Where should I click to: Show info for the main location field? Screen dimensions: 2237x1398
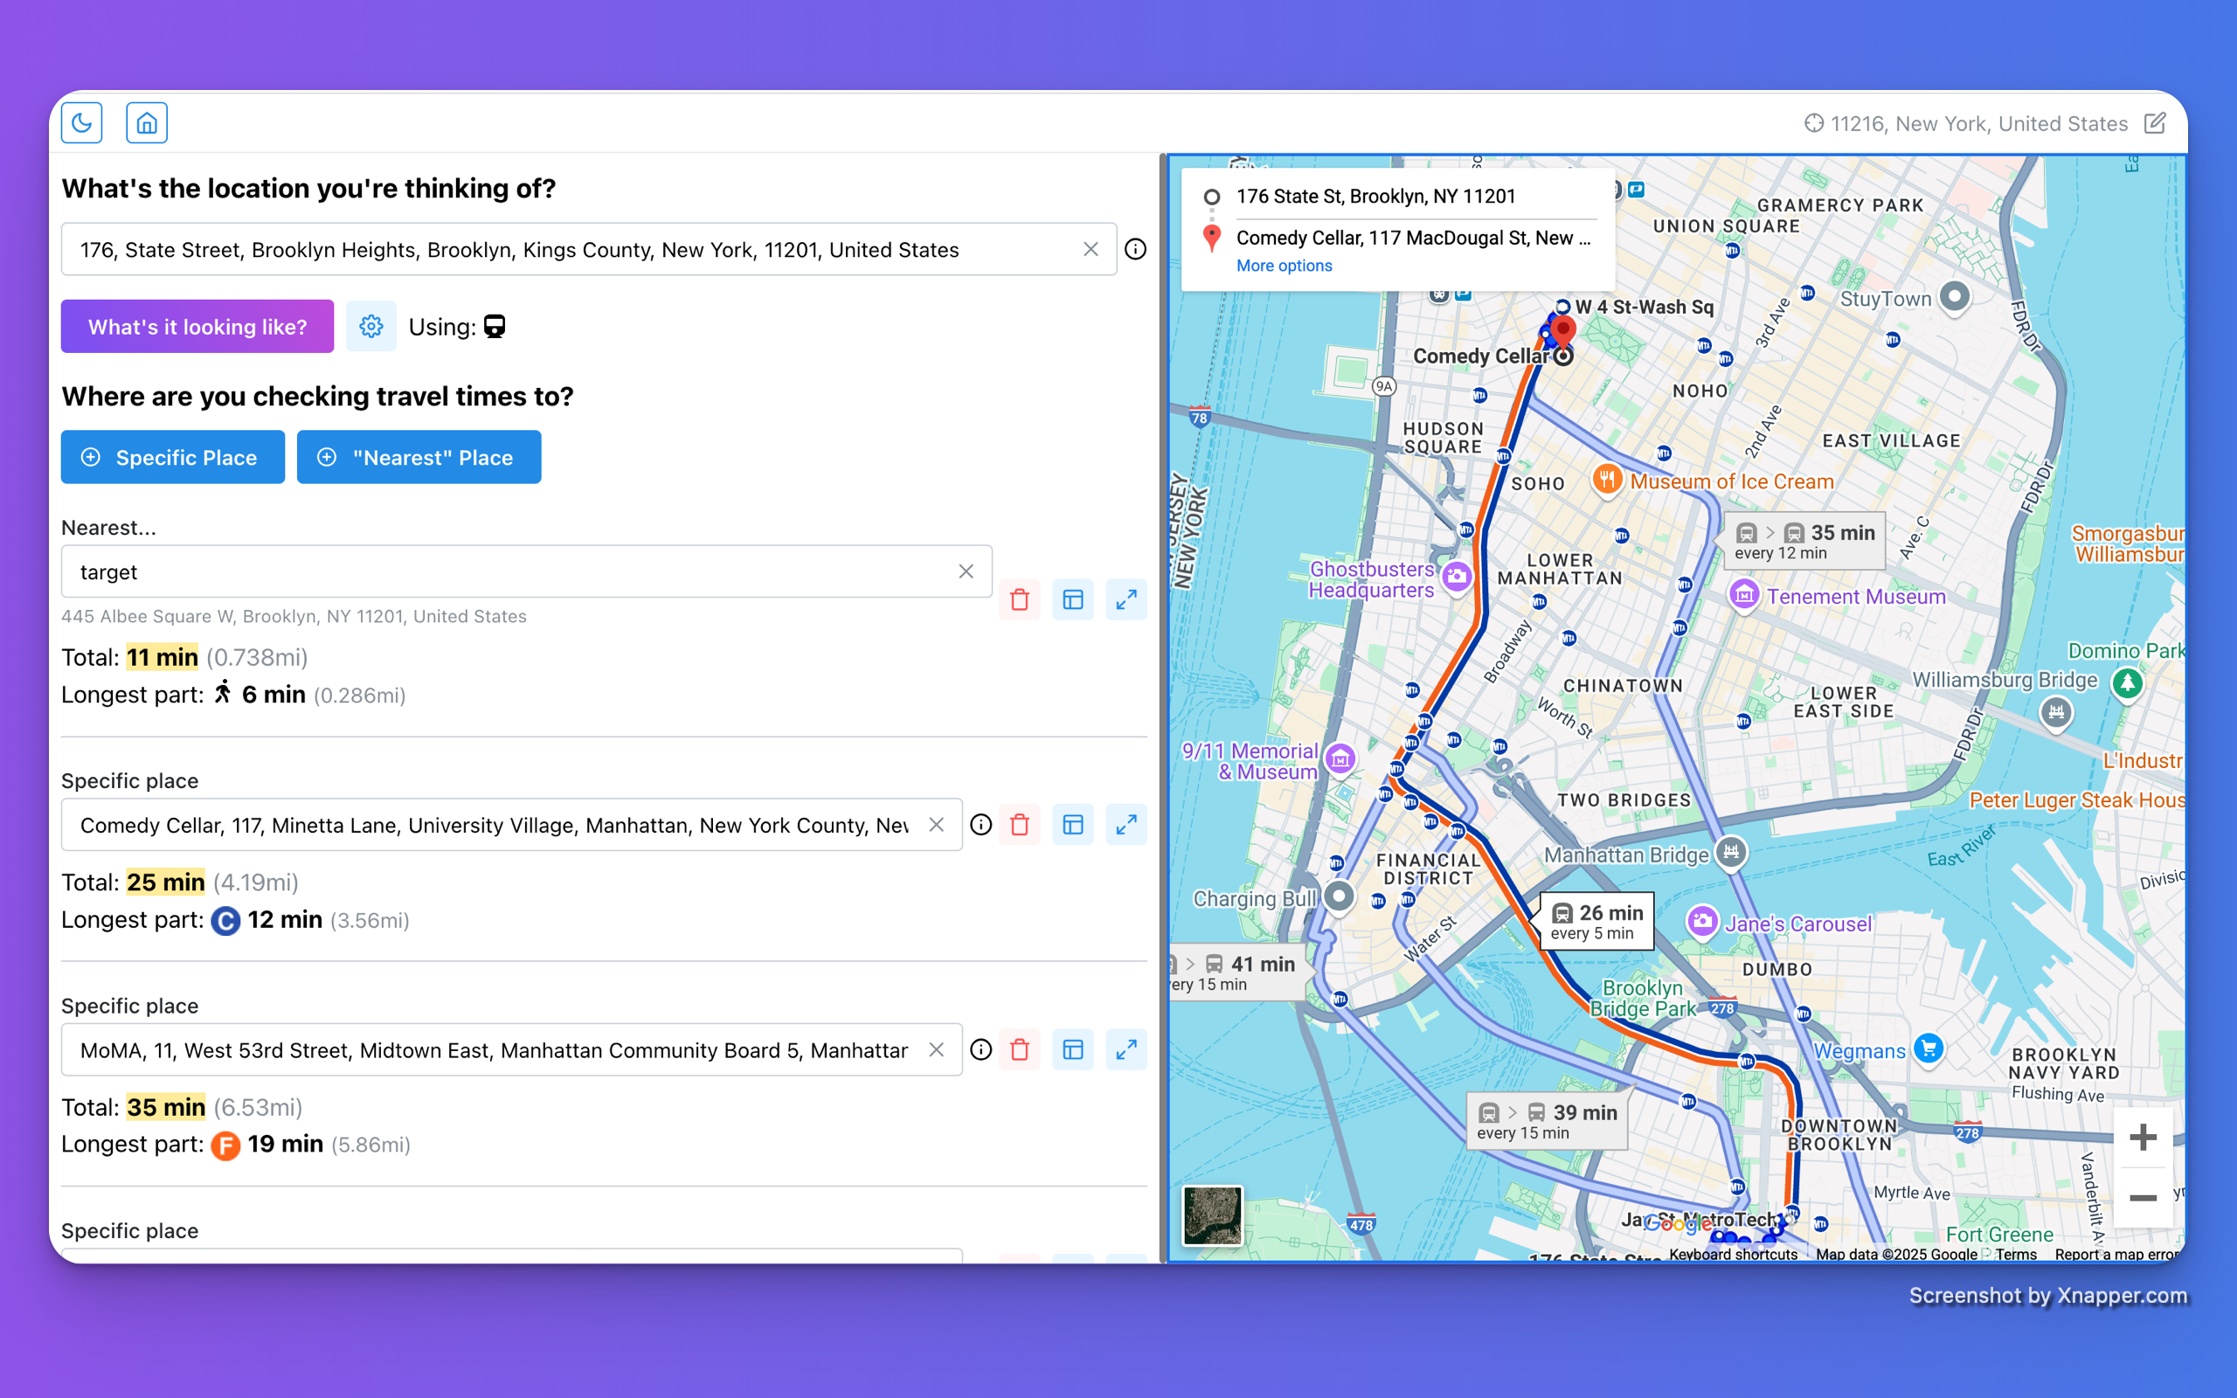click(1136, 250)
